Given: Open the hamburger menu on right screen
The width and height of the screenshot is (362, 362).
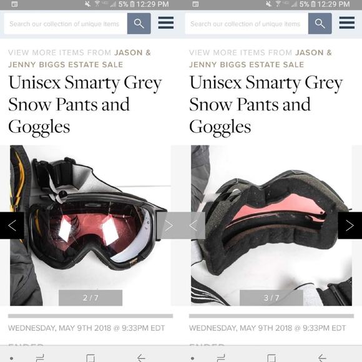Looking at the screenshot, I should click(347, 22).
